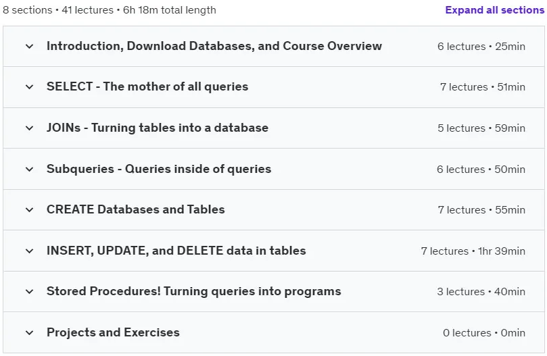Select the 'Projects and Exercises' heading
This screenshot has height=356, width=547.
[x=113, y=332]
